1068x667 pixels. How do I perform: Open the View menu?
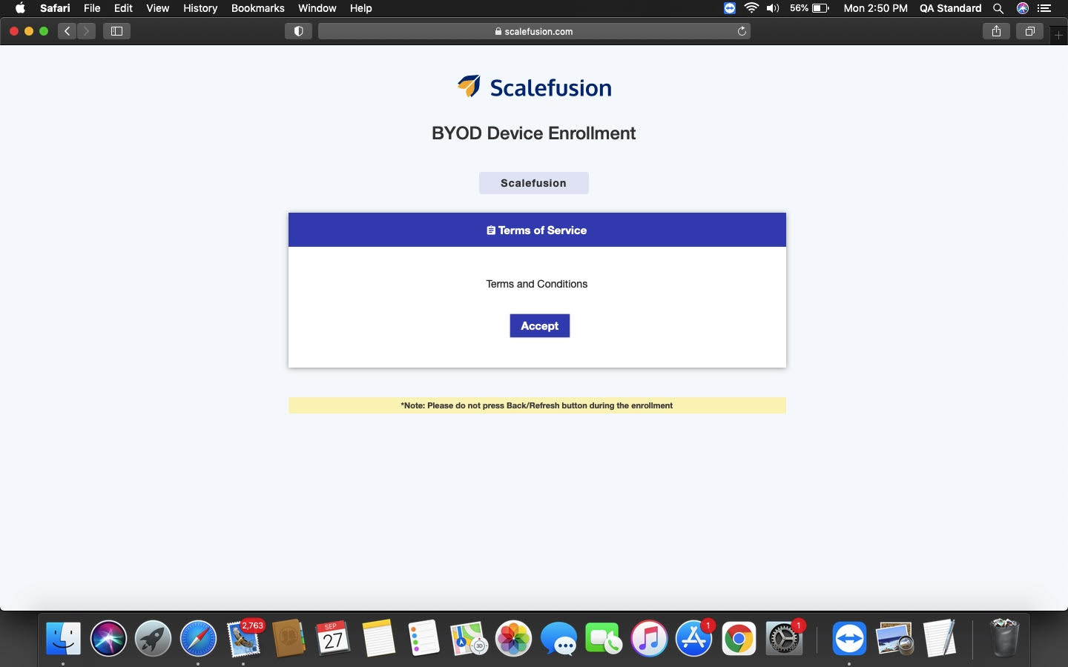point(157,8)
